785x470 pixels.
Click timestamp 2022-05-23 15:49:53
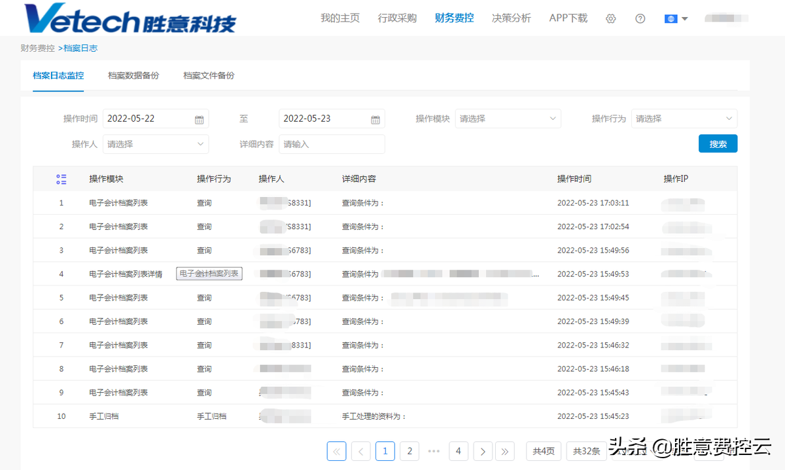click(x=593, y=274)
